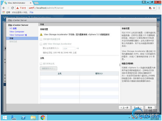Open the VC 信息 wizard step

tap(13, 28)
